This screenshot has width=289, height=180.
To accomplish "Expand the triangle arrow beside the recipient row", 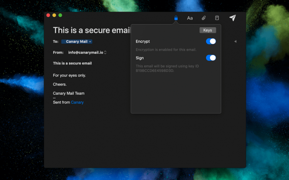I will point(235,41).
